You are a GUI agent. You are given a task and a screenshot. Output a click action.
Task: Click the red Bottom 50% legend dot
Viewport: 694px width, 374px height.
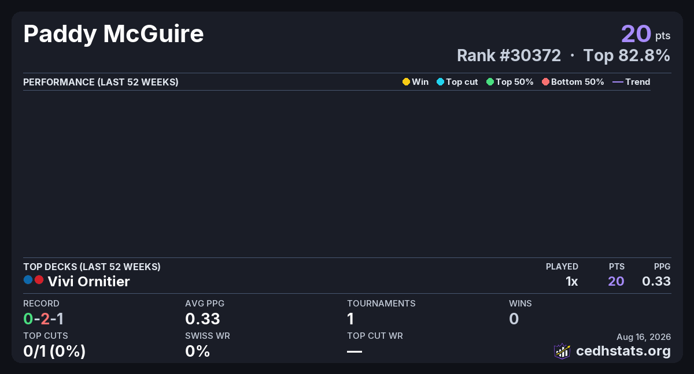click(545, 82)
